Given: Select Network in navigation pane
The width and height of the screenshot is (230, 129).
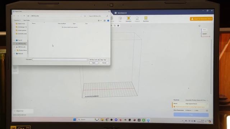Looking at the screenshot, I should click(19, 53).
